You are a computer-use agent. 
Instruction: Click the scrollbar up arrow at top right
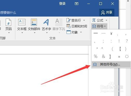coord(128,1)
